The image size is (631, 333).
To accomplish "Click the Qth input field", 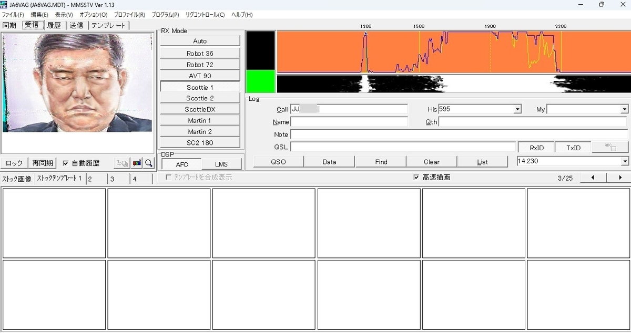I will (x=533, y=122).
